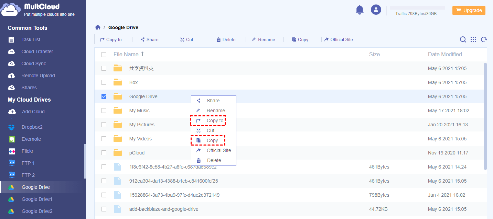This screenshot has height=219, width=493.
Task: Choose Share in the context menu
Action: 214,101
